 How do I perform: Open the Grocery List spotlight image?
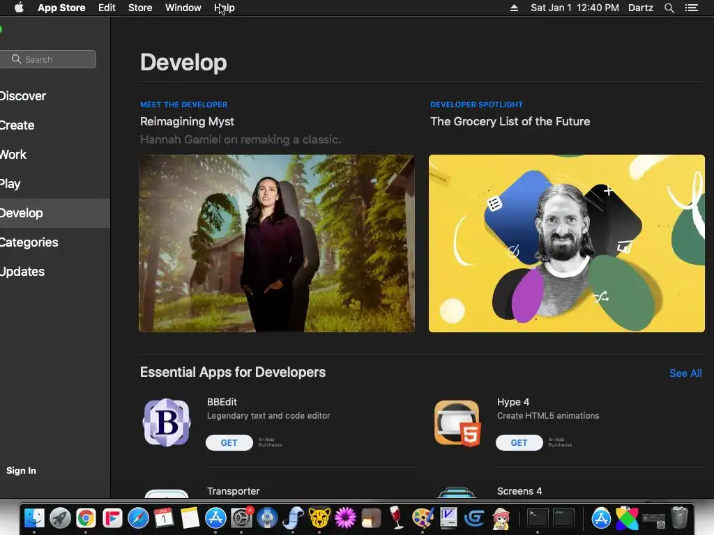click(x=566, y=243)
